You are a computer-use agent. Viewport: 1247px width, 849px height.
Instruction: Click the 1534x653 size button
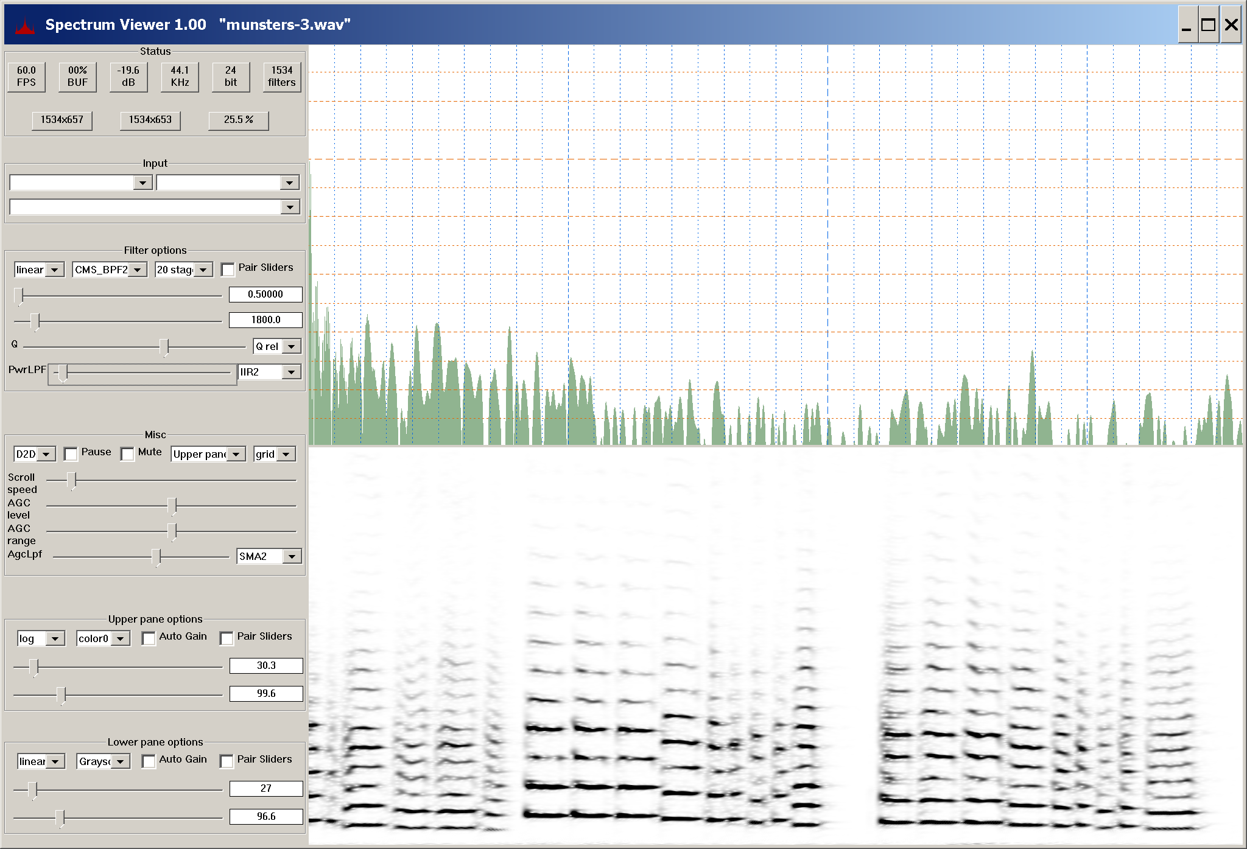[x=150, y=120]
